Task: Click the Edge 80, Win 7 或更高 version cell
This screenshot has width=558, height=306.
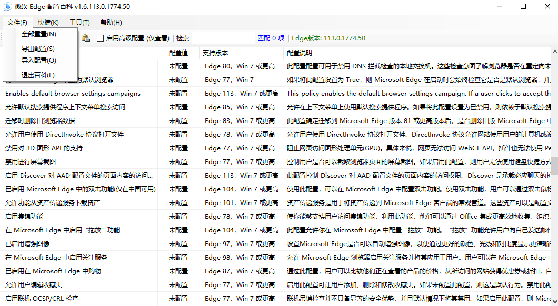Action: click(x=240, y=66)
